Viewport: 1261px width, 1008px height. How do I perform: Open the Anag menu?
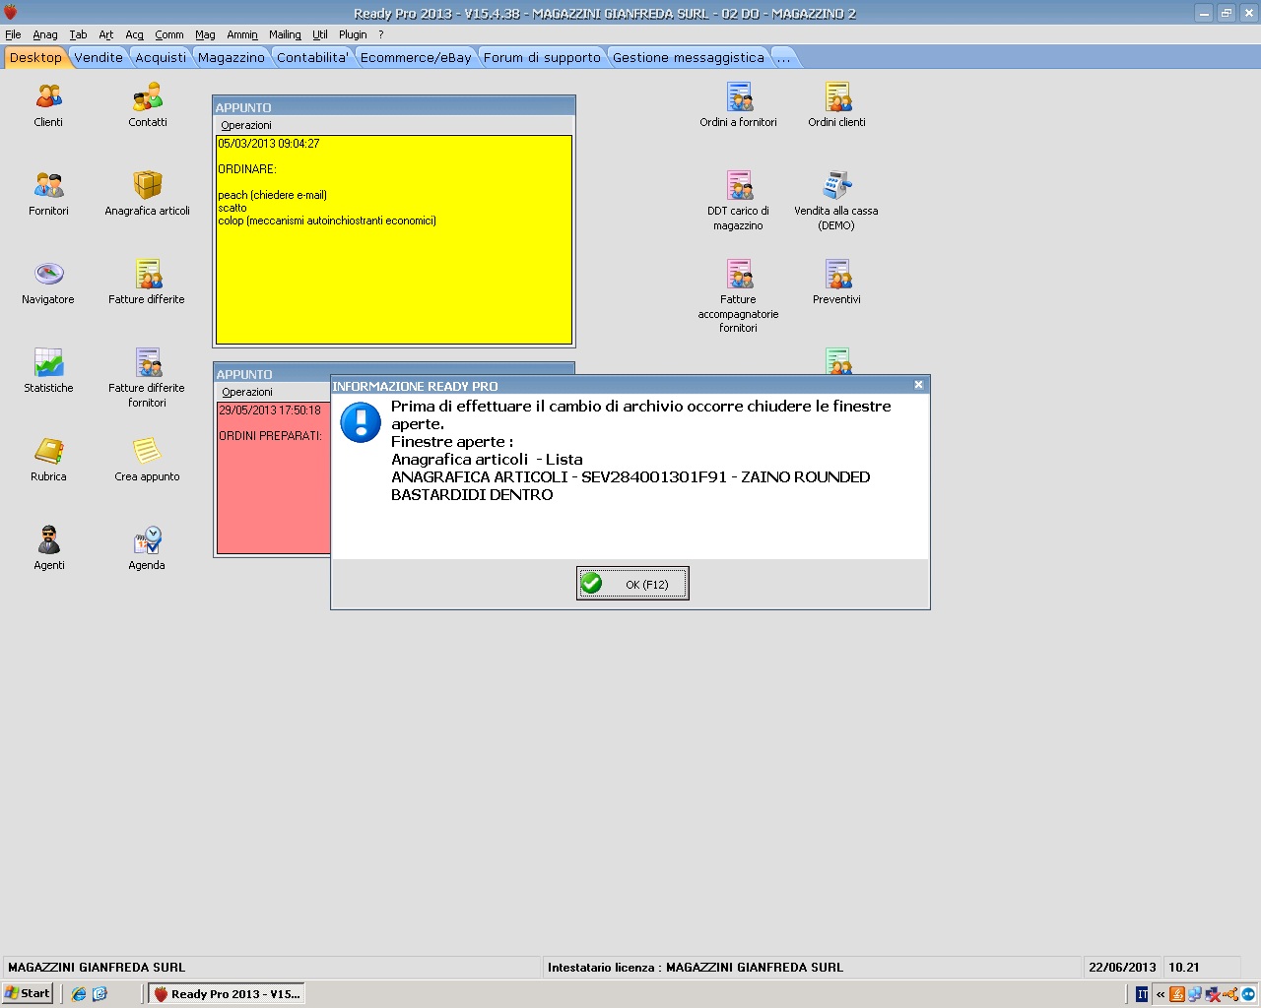click(x=45, y=34)
